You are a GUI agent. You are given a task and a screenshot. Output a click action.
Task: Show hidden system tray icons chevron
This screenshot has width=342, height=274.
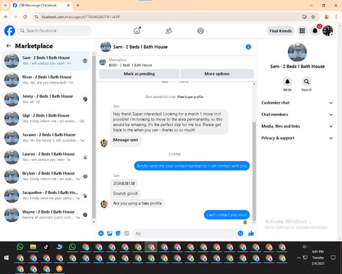coord(298,258)
